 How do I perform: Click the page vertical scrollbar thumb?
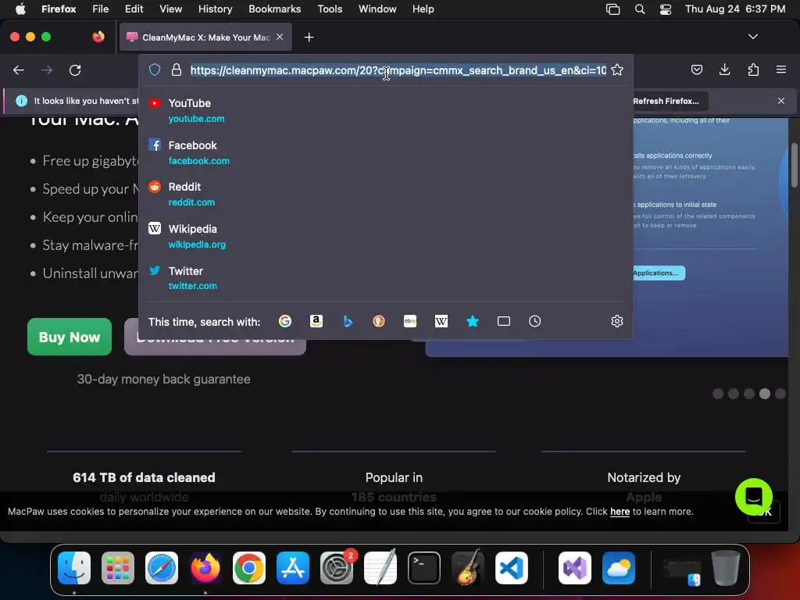tap(795, 164)
